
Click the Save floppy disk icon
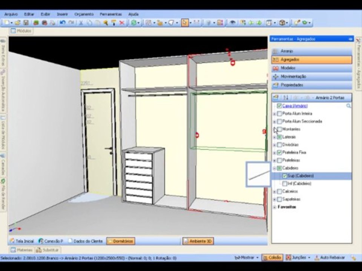click(x=26, y=23)
